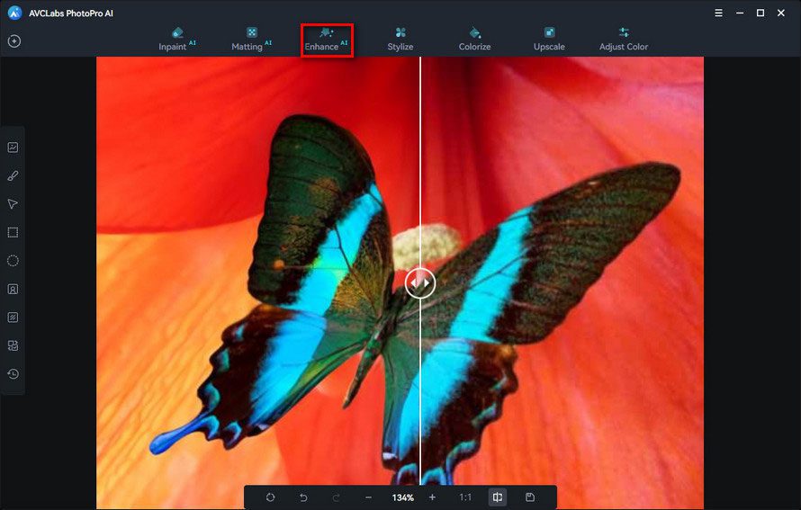
Task: Open the Inpaint AI tool
Action: pyautogui.click(x=176, y=40)
